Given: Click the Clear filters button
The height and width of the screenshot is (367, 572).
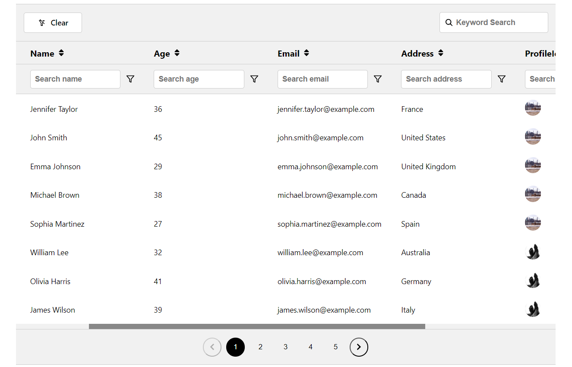Looking at the screenshot, I should point(53,23).
